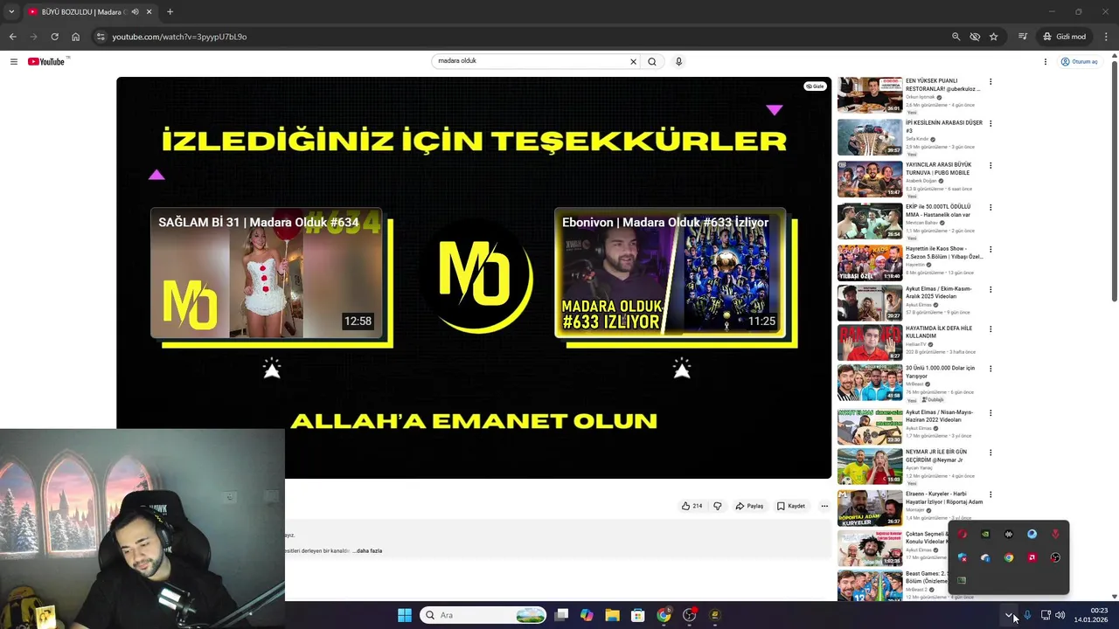Click the browser back arrow
The width and height of the screenshot is (1119, 629).
coord(12,37)
